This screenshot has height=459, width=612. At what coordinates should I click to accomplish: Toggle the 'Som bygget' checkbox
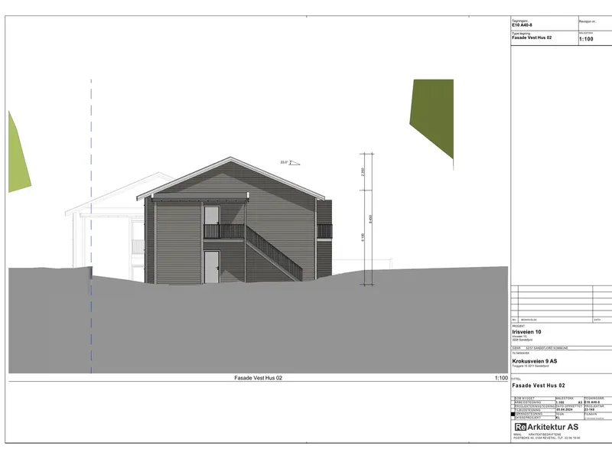513,399
